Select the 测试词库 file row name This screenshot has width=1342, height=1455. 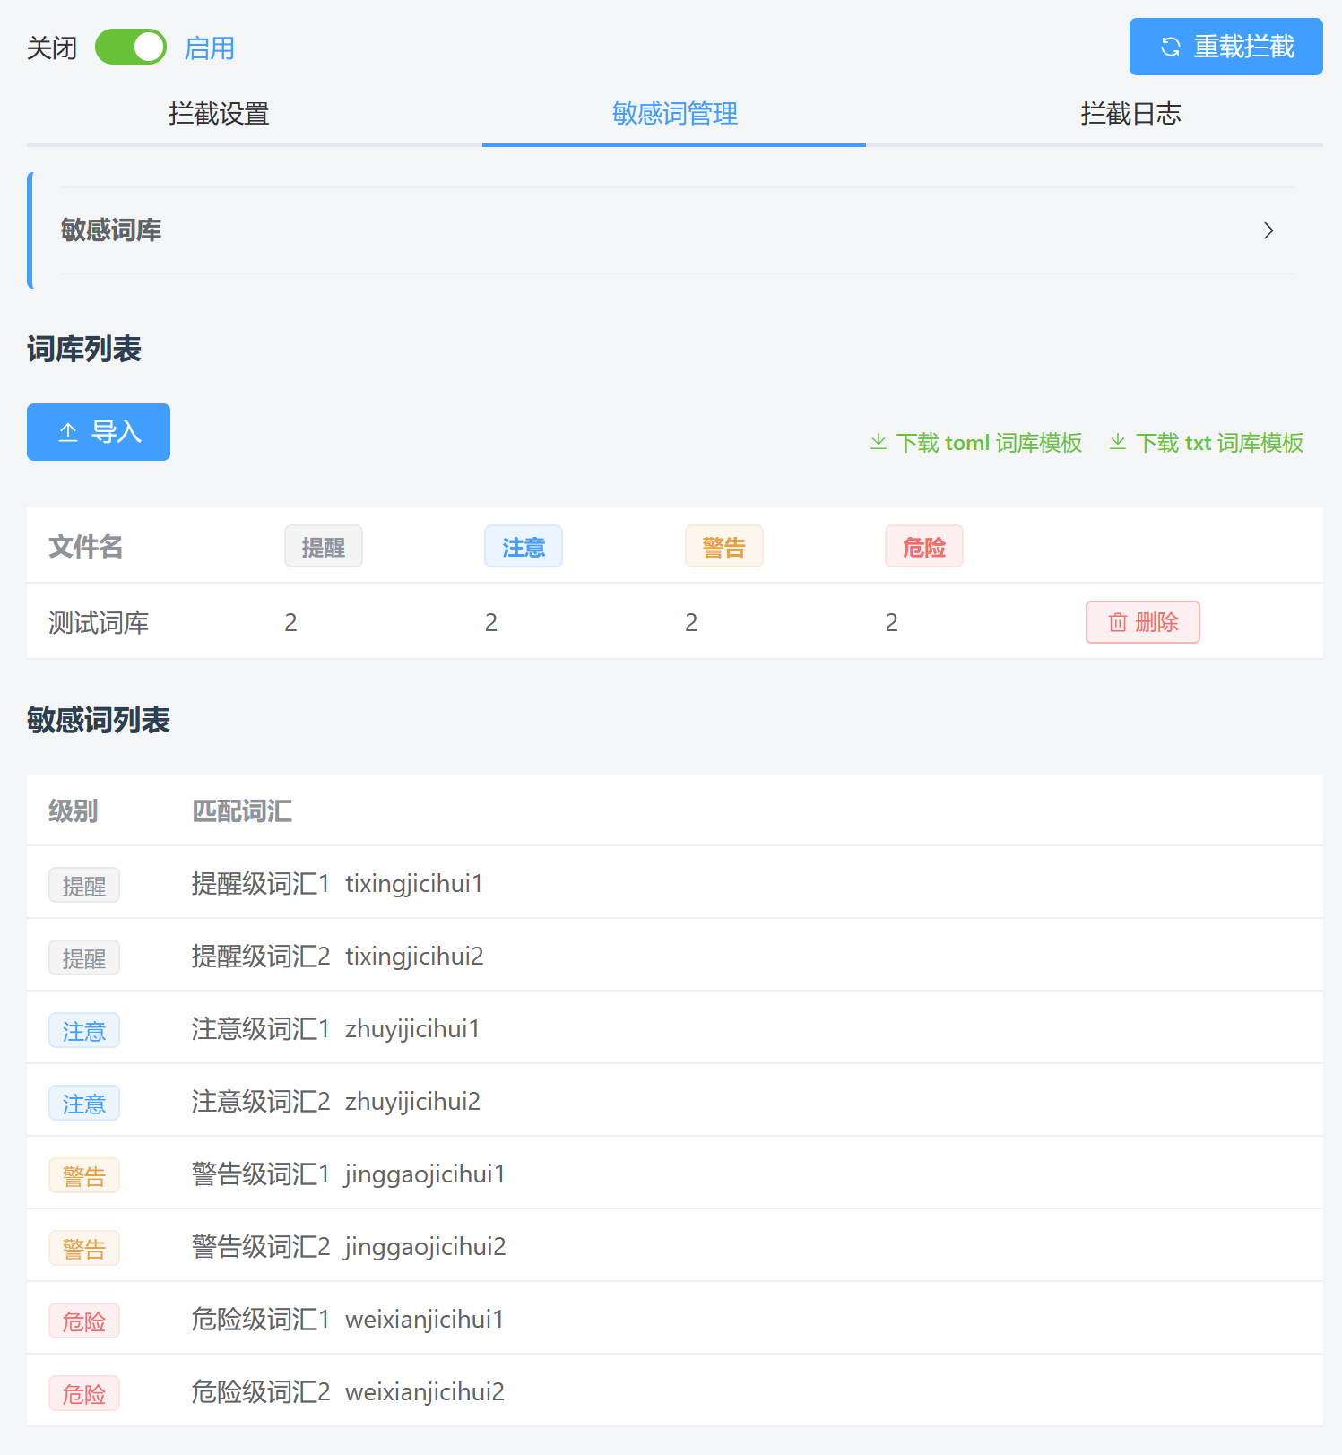(99, 622)
